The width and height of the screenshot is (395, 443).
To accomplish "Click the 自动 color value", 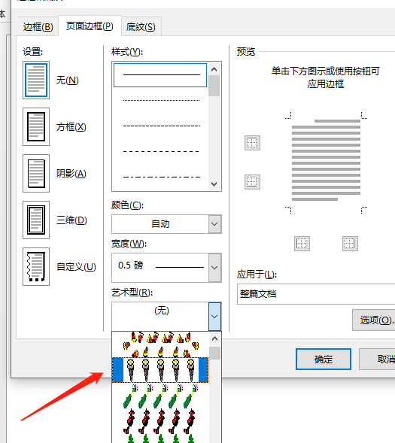I will pyautogui.click(x=160, y=224).
